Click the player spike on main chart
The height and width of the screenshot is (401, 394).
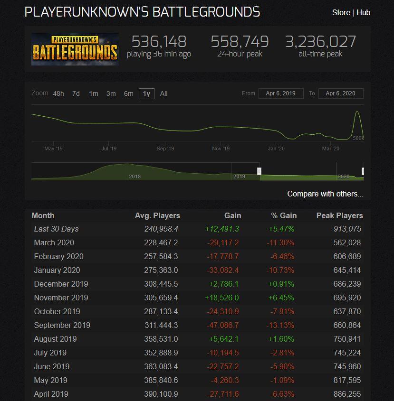[x=356, y=114]
